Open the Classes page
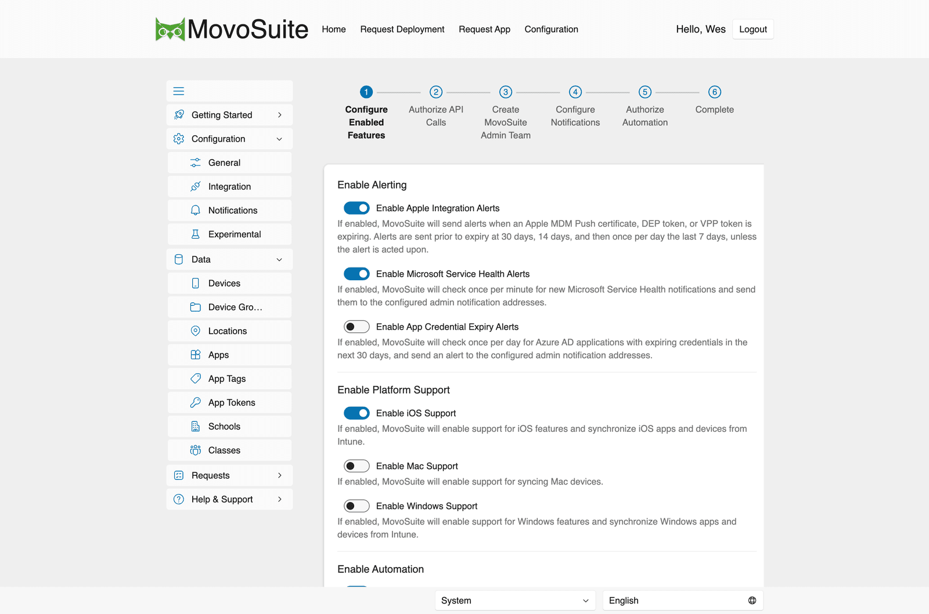 [x=230, y=450]
